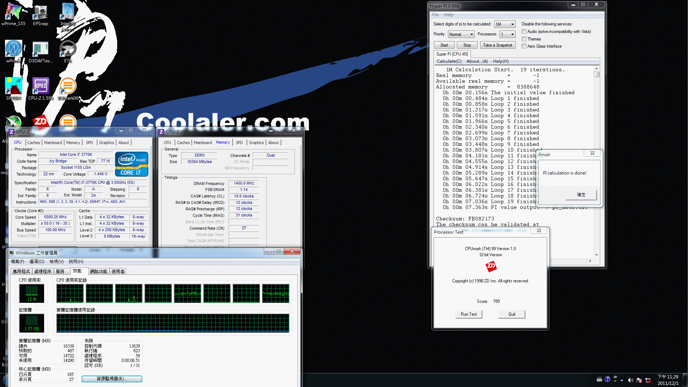This screenshot has height=387, width=688.
Task: Click the IME keyboard tray icon
Action: click(599, 379)
